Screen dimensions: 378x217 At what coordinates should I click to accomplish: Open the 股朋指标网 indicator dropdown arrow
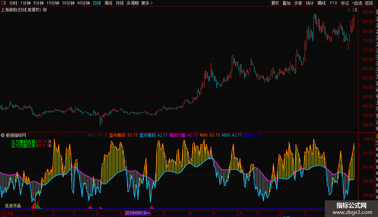pos(3,135)
